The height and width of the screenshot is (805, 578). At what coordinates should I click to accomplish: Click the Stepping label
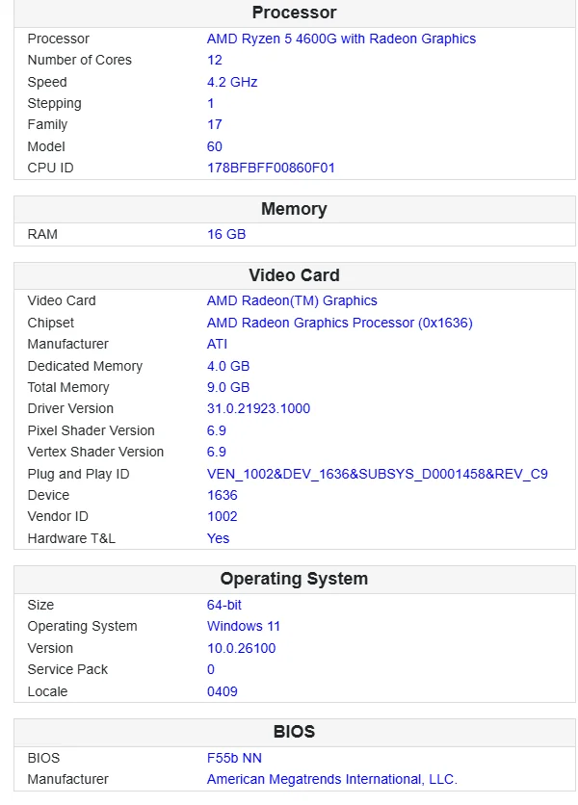click(55, 103)
